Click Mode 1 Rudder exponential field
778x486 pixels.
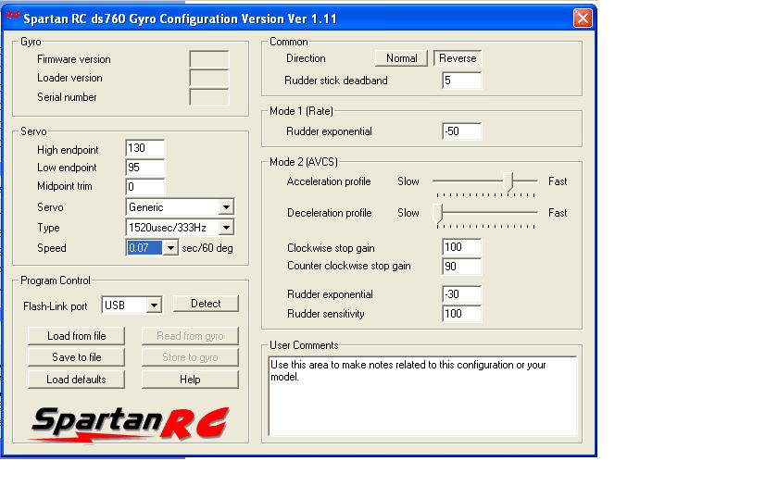461,131
